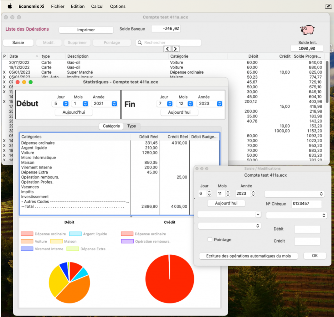Click the screen mirroring menu bar icon

click(x=328, y=6)
